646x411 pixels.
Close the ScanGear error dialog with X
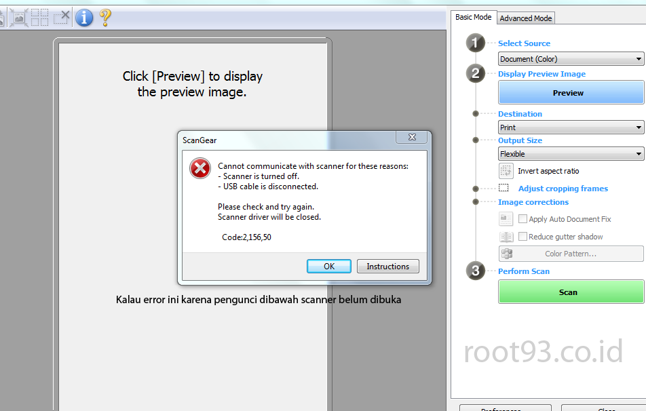pyautogui.click(x=412, y=137)
